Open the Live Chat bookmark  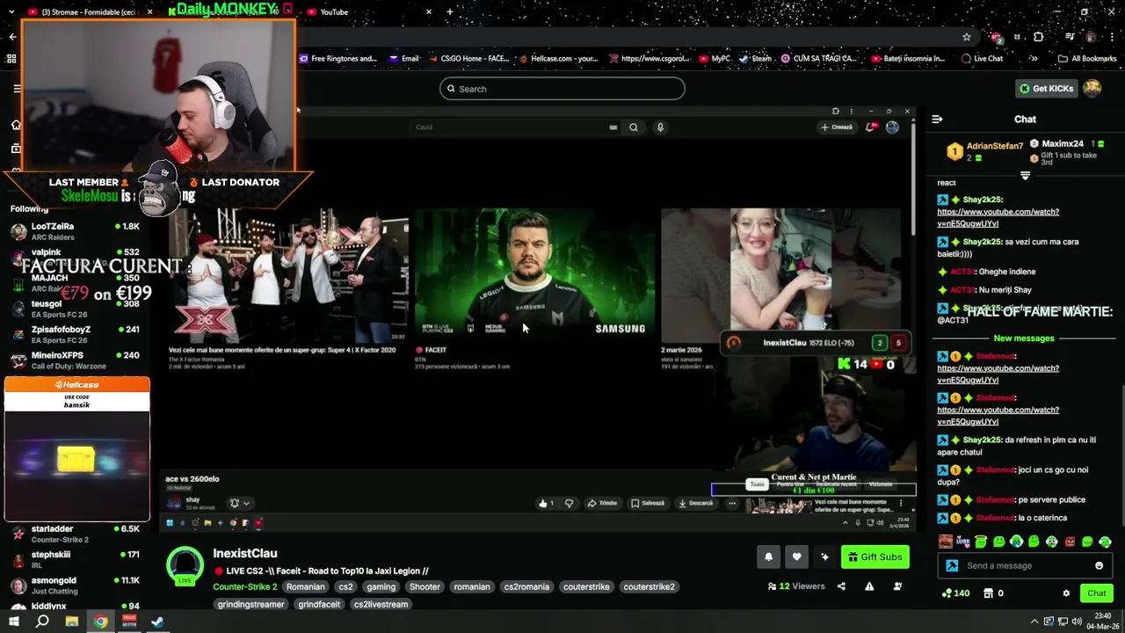[x=982, y=59]
